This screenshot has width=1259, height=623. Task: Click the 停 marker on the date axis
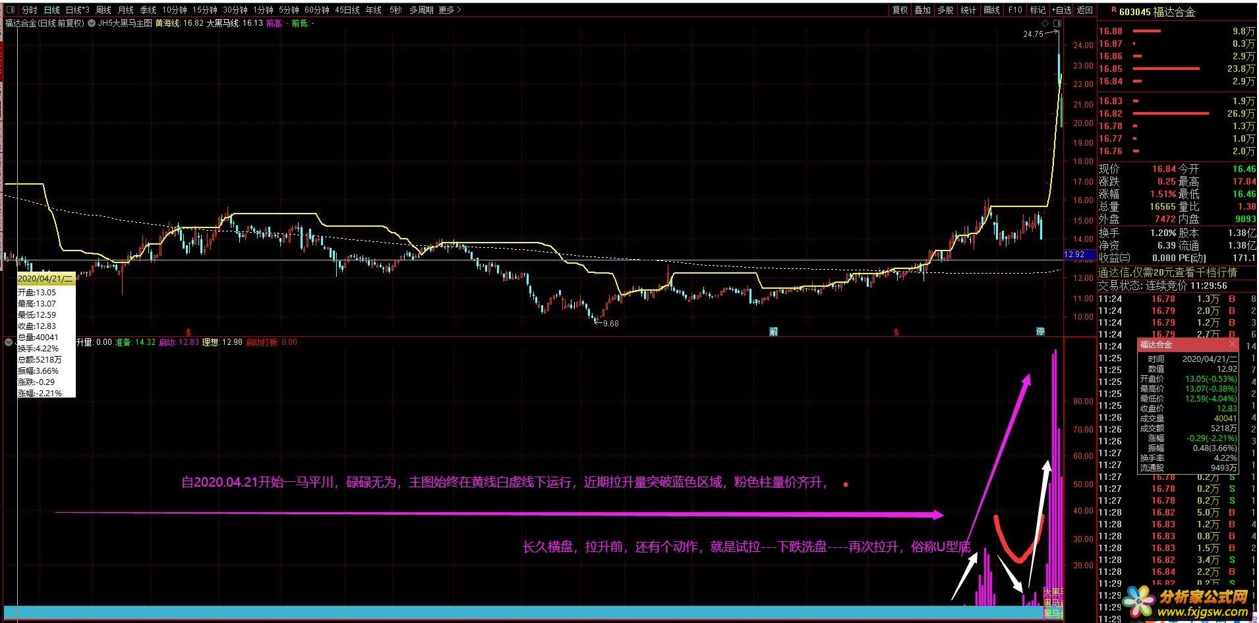[x=1040, y=332]
